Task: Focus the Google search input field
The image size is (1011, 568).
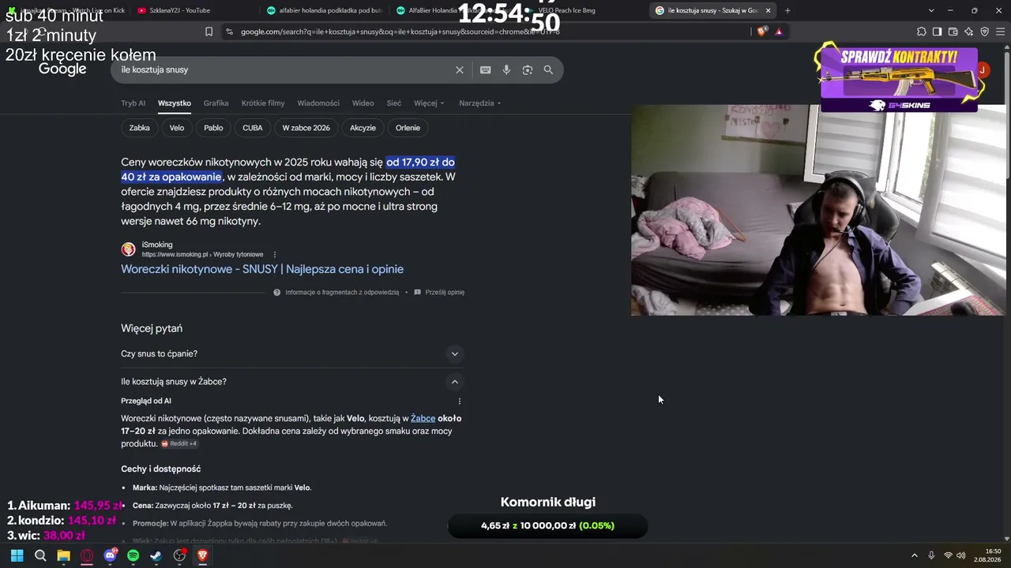Action: 284,70
